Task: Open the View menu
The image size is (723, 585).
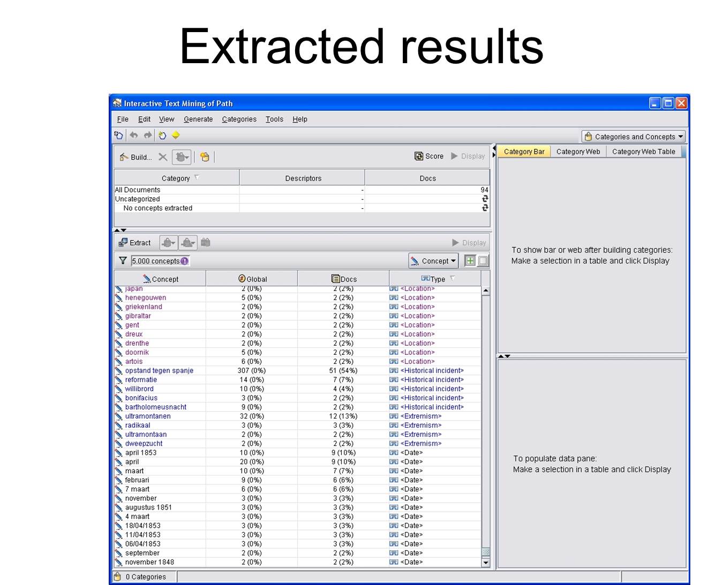Action: 167,119
